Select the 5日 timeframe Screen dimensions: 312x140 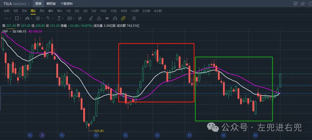16,11
